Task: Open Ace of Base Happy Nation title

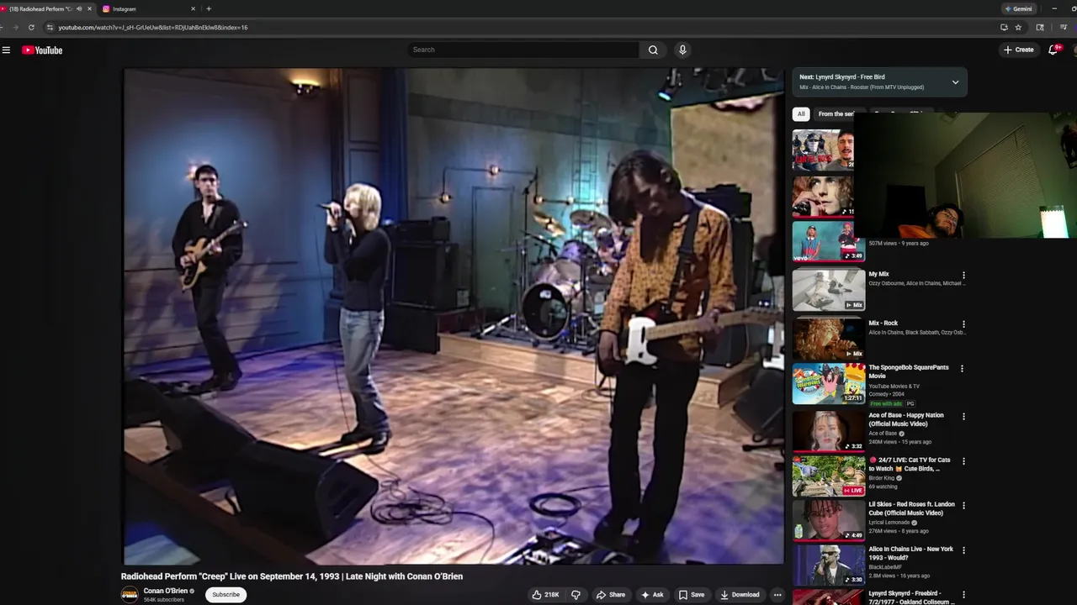Action: [906, 419]
